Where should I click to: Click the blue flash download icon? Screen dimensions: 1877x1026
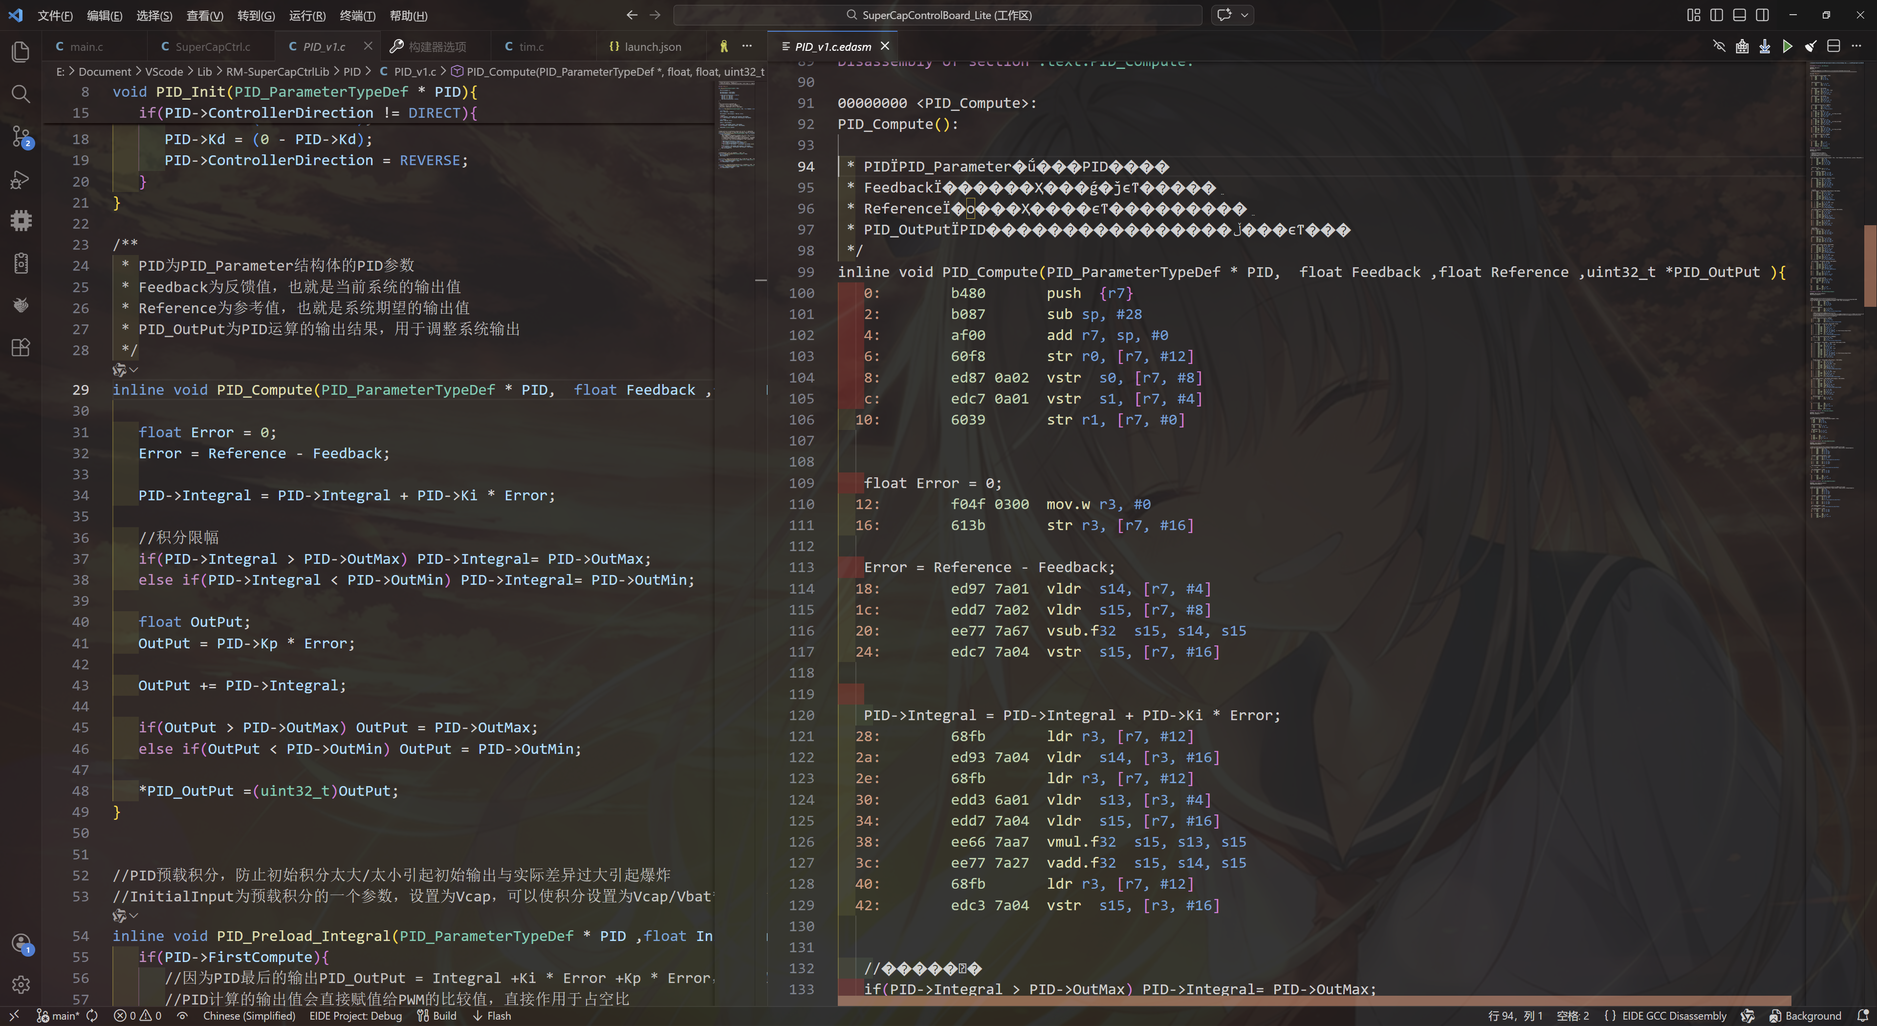tap(1765, 46)
